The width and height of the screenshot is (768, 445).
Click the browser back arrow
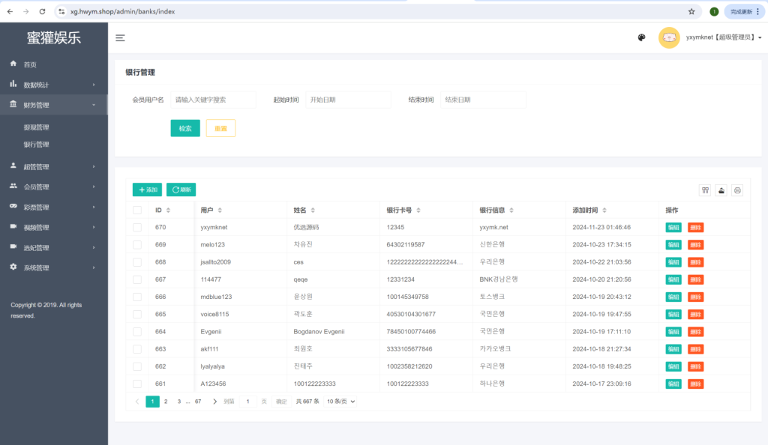tap(10, 11)
